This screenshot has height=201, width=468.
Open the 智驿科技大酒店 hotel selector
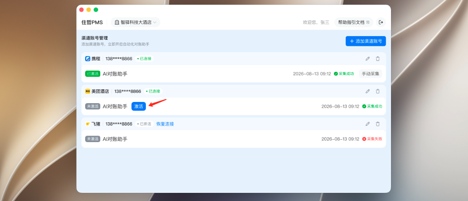coord(136,22)
